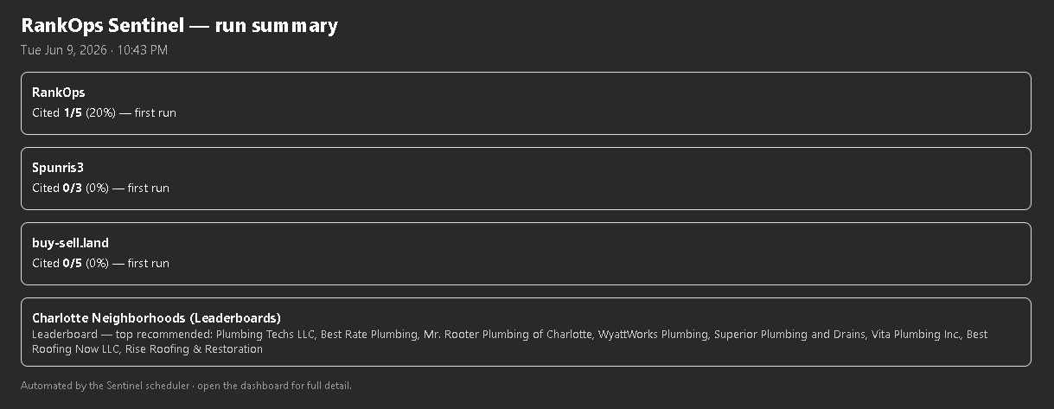
Task: Click the Plumbing Techs LLC entry
Action: (265, 334)
